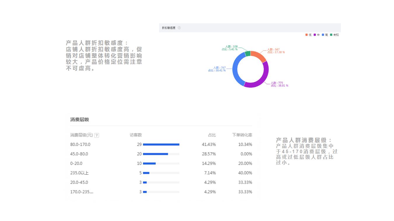The width and height of the screenshot is (394, 221).
Task: Click the 消费层级 section heading
Action: pos(79,120)
